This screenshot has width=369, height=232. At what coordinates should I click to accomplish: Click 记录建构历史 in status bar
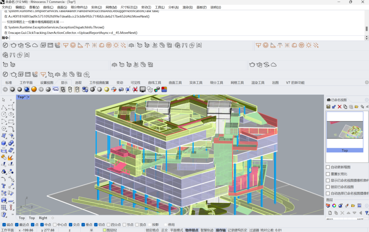click(237, 230)
